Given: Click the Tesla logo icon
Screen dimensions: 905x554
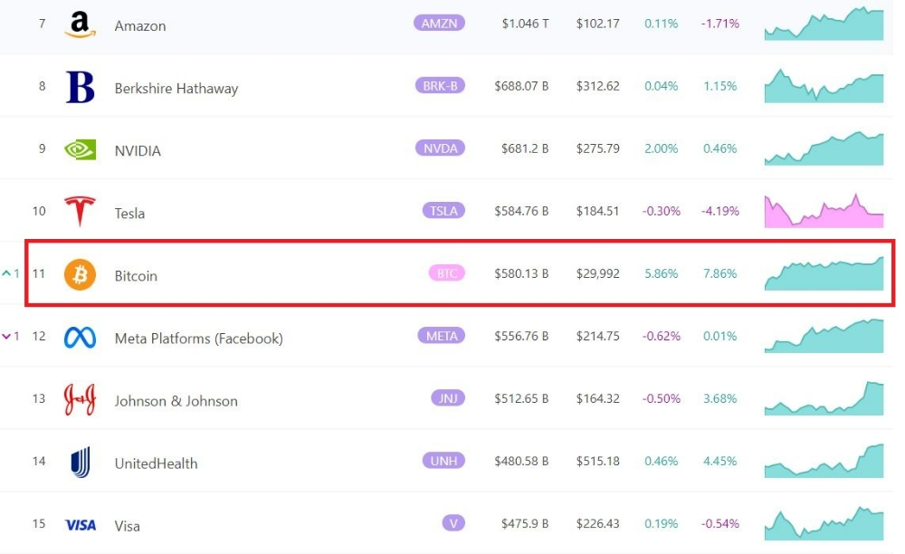Looking at the screenshot, I should 80,212.
